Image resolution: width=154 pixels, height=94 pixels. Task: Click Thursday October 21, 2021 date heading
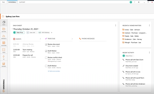click(x=26, y=29)
